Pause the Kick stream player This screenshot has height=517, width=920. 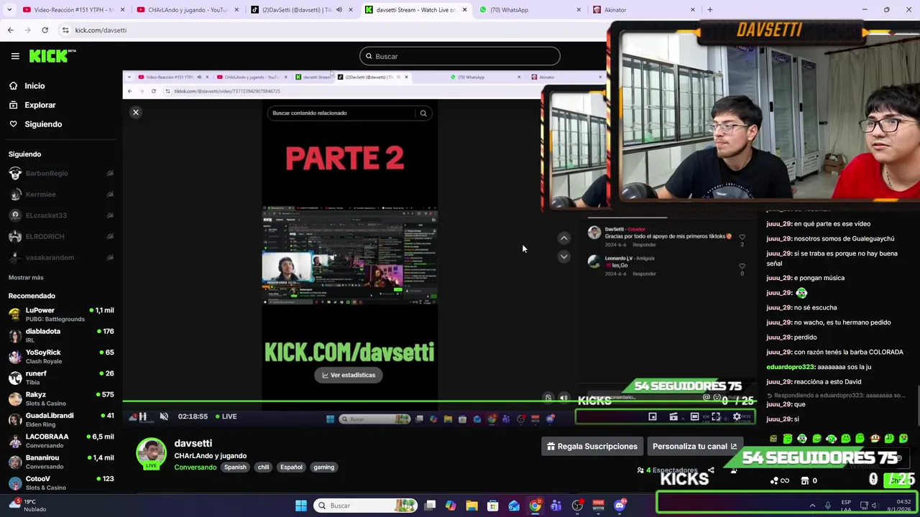click(142, 416)
